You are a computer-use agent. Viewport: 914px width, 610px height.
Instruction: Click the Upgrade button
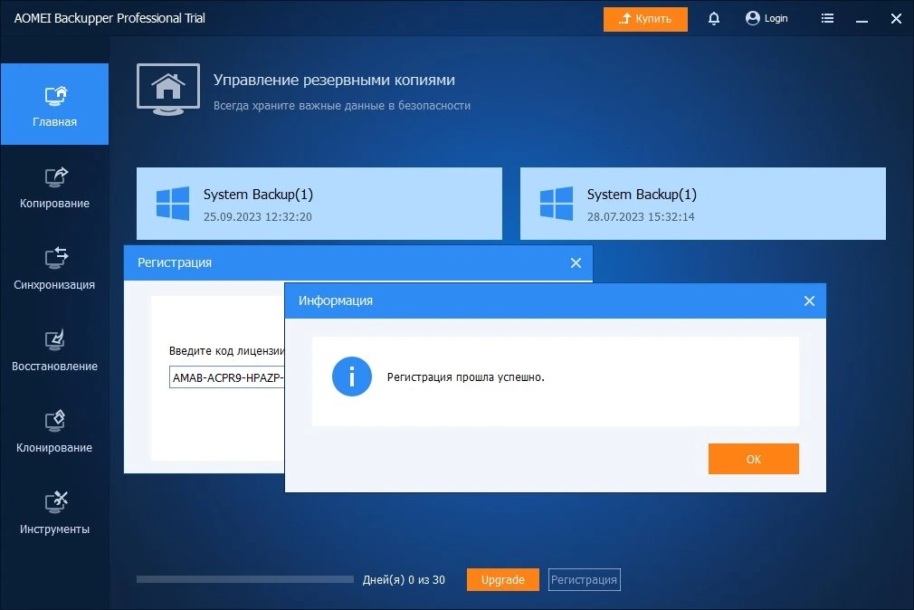coord(502,579)
